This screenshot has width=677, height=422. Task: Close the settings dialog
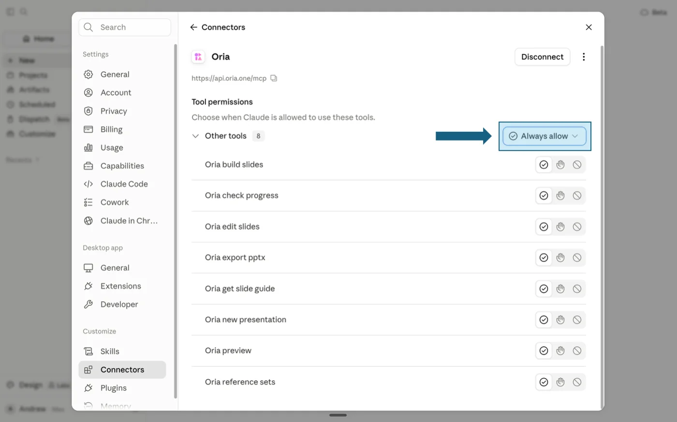[589, 28]
